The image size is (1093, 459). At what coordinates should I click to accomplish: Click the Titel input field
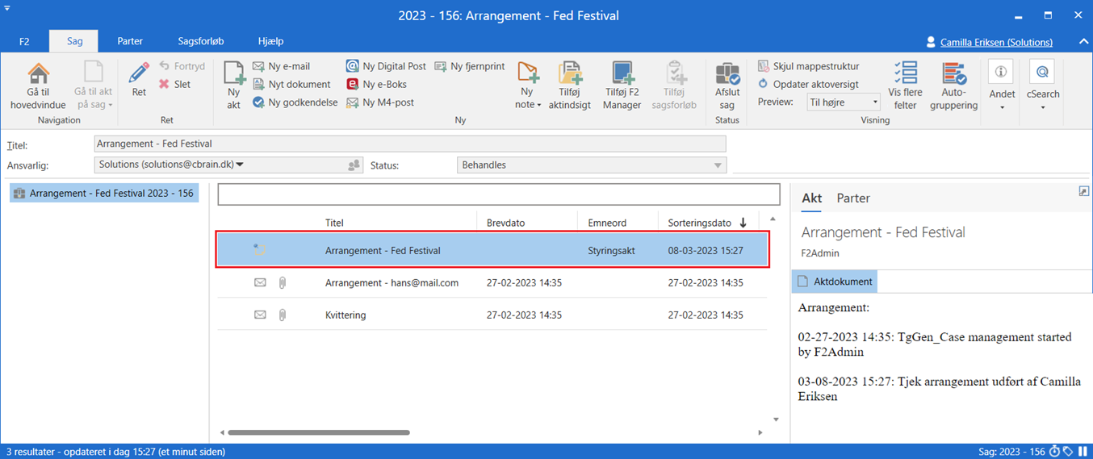click(x=410, y=144)
